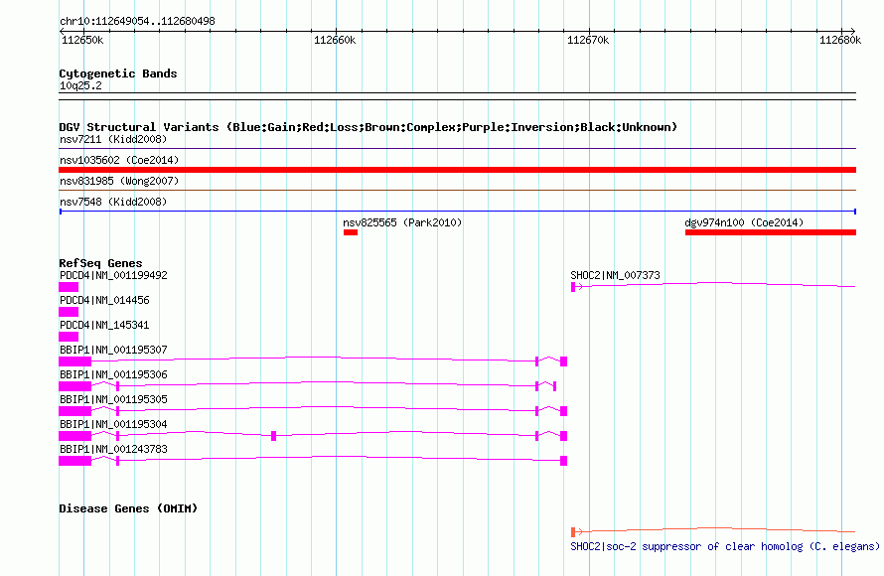Click the BBIP1 NM_001195305 last exon block
Image resolution: width=884 pixels, height=576 pixels.
(563, 411)
